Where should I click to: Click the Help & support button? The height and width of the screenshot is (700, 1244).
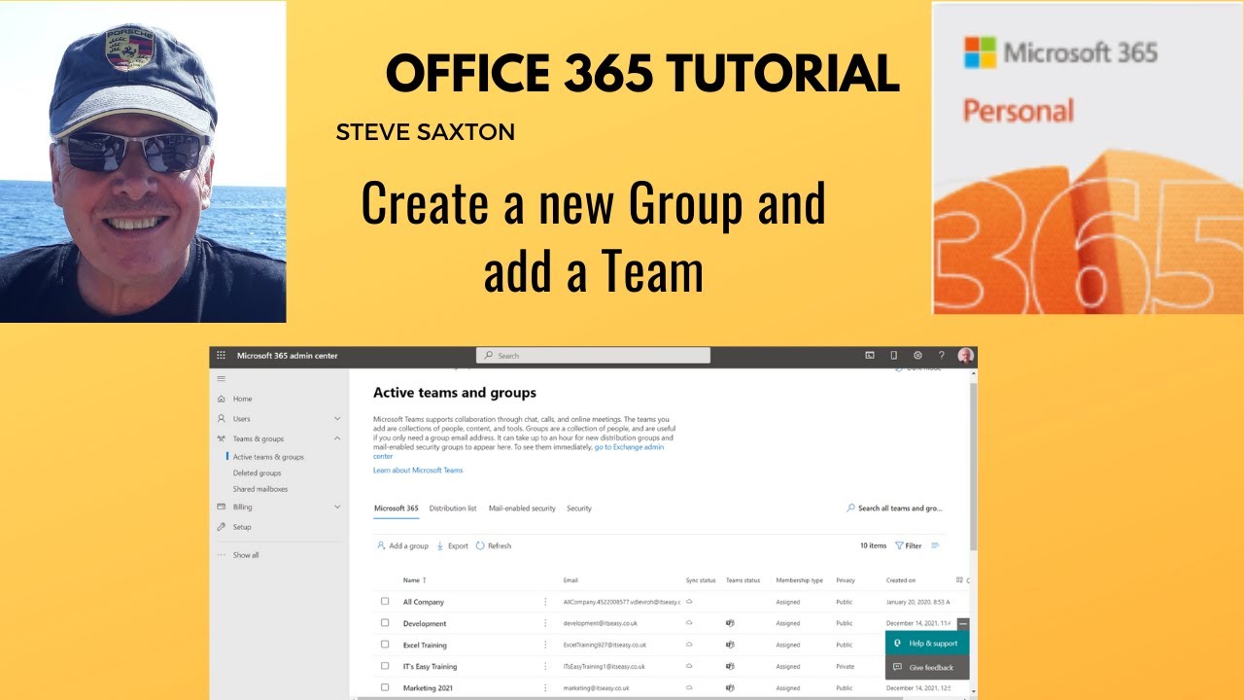[927, 644]
